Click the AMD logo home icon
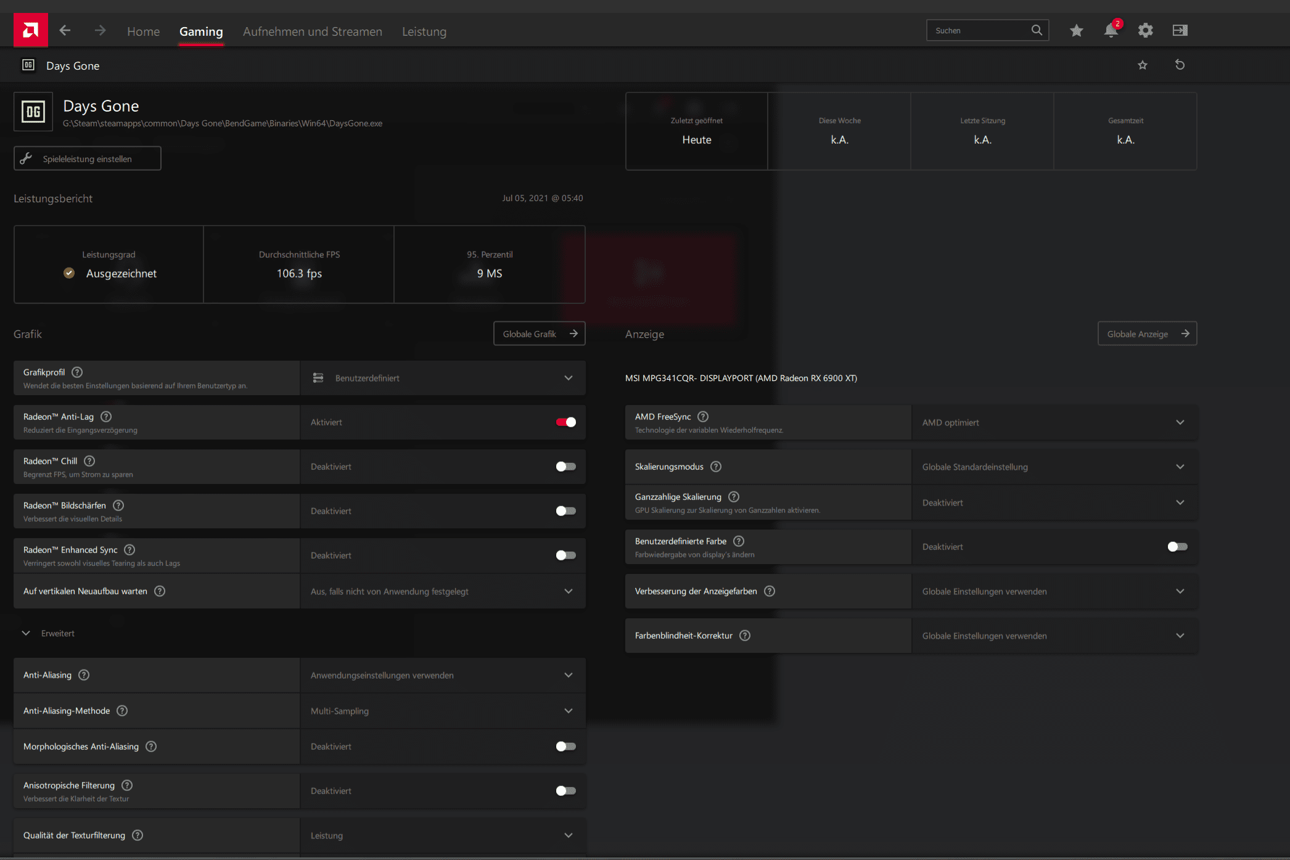Image resolution: width=1290 pixels, height=860 pixels. click(30, 30)
